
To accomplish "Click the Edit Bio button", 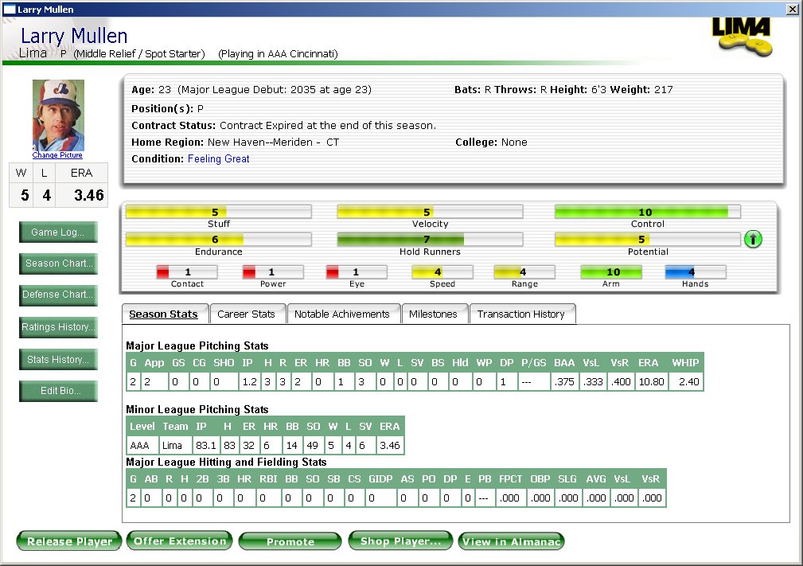I will (58, 391).
